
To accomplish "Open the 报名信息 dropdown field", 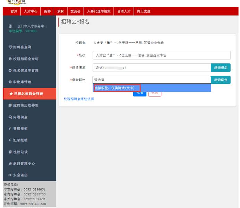I will click(152, 67).
